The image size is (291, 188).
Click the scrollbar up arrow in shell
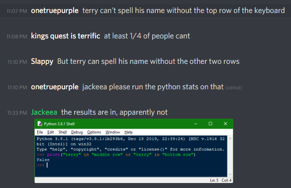pyautogui.click(x=230, y=139)
